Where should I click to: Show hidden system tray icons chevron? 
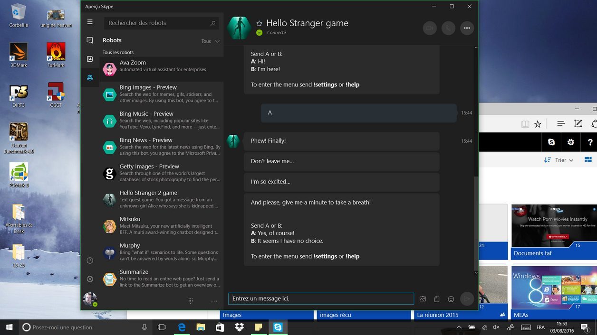[x=459, y=327]
